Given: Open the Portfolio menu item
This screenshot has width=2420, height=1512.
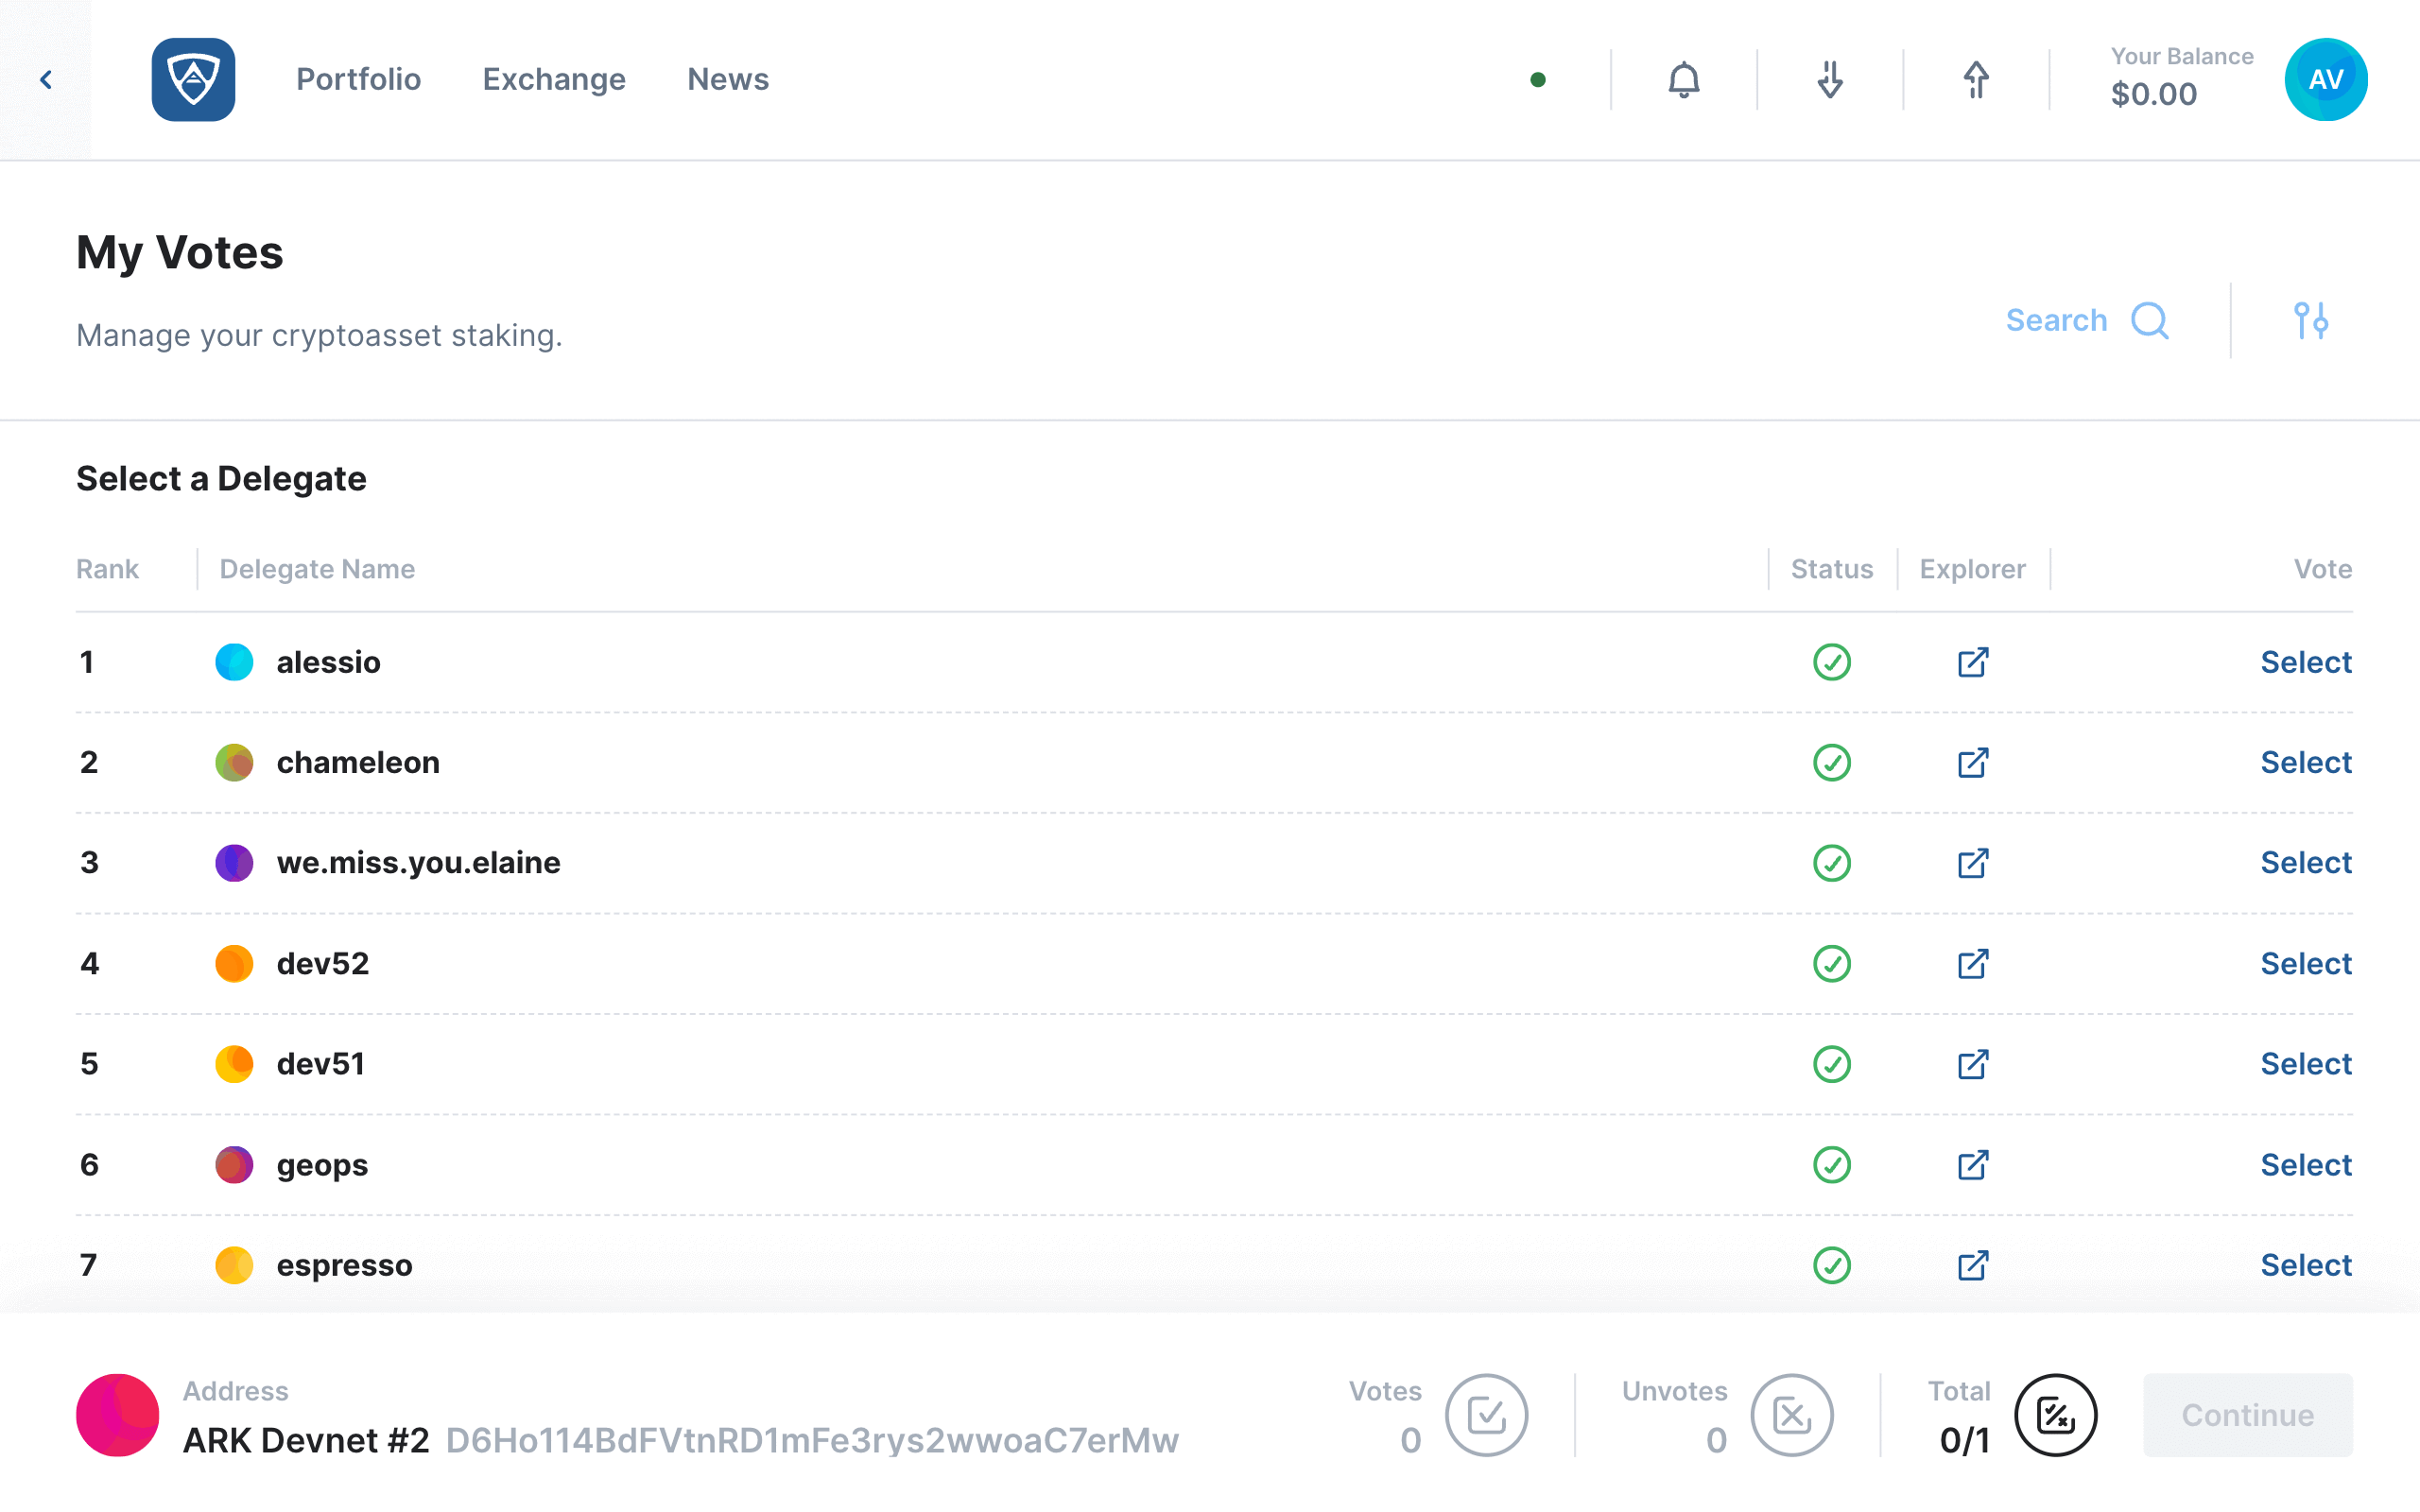Looking at the screenshot, I should pyautogui.click(x=358, y=79).
